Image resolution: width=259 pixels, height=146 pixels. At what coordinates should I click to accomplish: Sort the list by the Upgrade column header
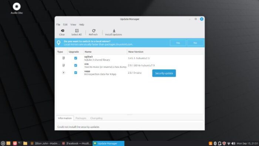tap(75, 52)
